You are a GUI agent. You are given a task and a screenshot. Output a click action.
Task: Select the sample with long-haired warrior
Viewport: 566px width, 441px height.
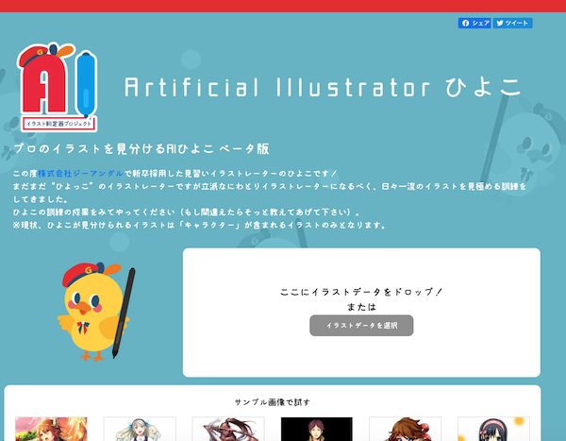pyautogui.click(x=228, y=429)
